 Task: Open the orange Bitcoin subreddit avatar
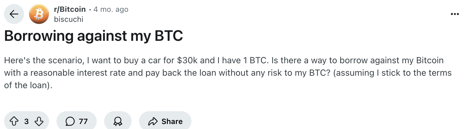(x=39, y=14)
